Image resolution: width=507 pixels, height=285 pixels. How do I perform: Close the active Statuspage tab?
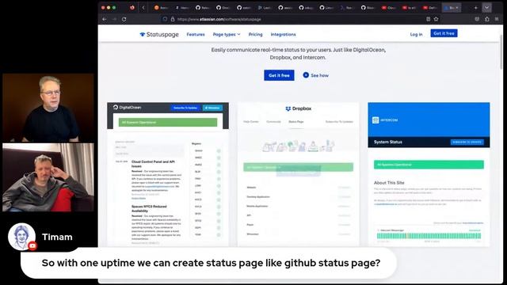click(x=457, y=7)
